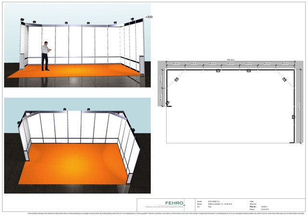Click the top-left spotlight symbol in floor plan
The image size is (308, 218).
176,78
